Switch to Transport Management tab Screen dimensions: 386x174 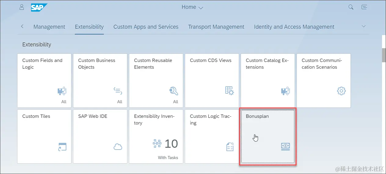[x=216, y=27]
